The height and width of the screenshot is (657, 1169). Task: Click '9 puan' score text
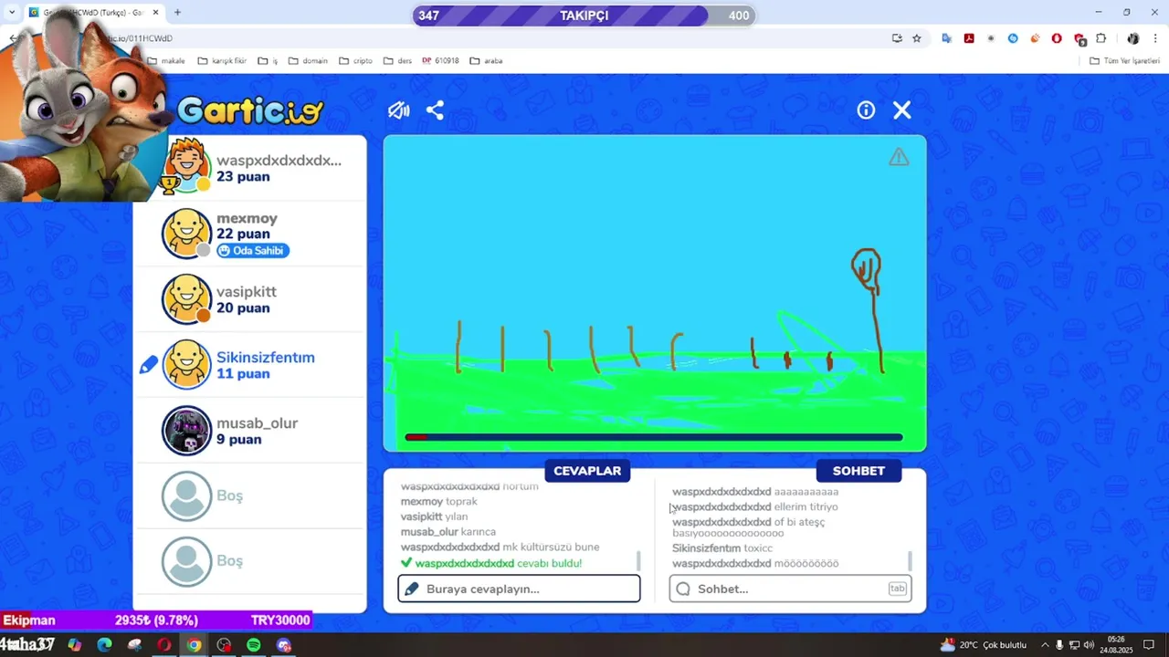tap(239, 440)
